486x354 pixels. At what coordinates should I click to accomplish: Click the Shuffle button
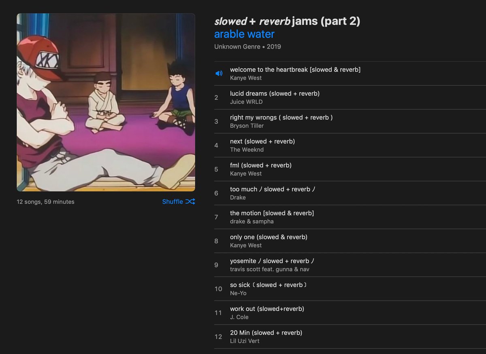[x=179, y=201]
